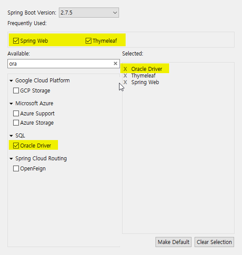
Task: Click the Clear Selection button
Action: point(214,242)
